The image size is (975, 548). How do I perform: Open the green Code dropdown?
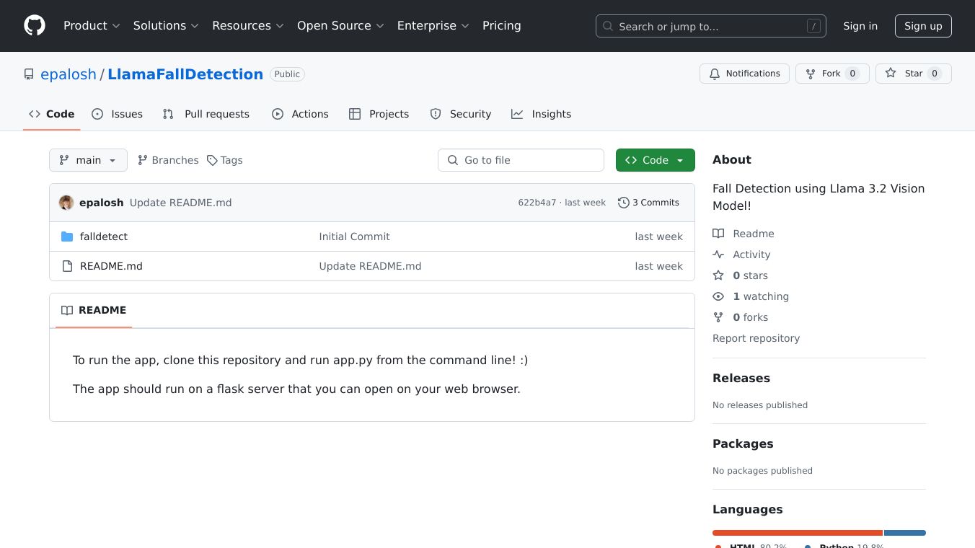click(x=655, y=160)
